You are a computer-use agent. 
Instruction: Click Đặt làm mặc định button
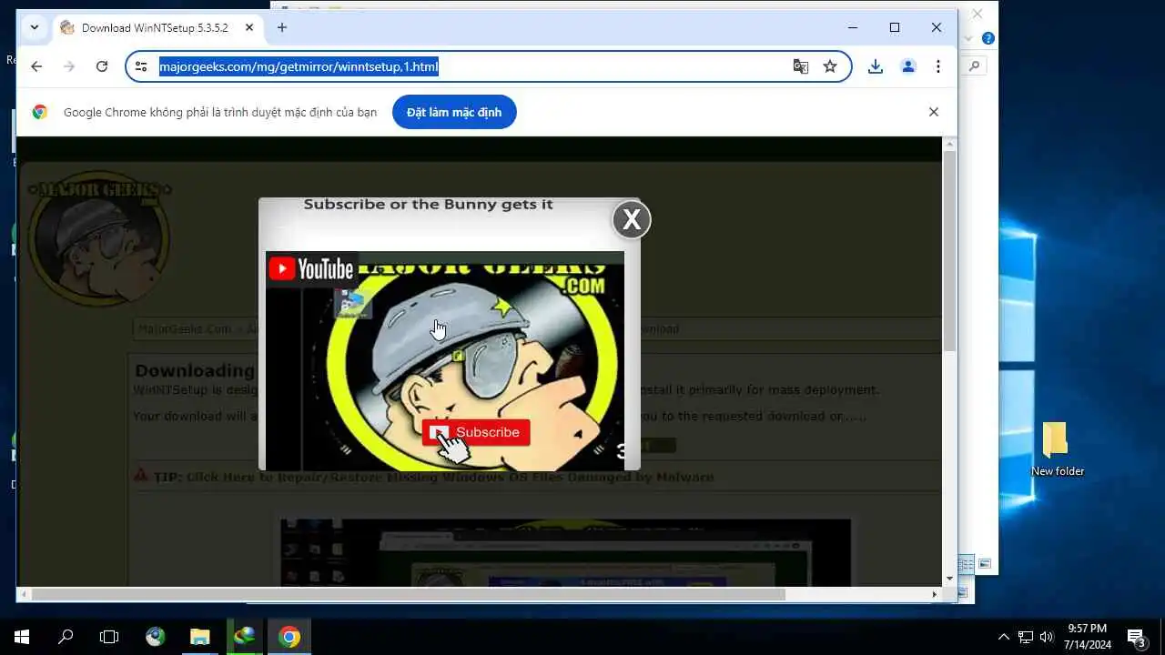pos(454,112)
